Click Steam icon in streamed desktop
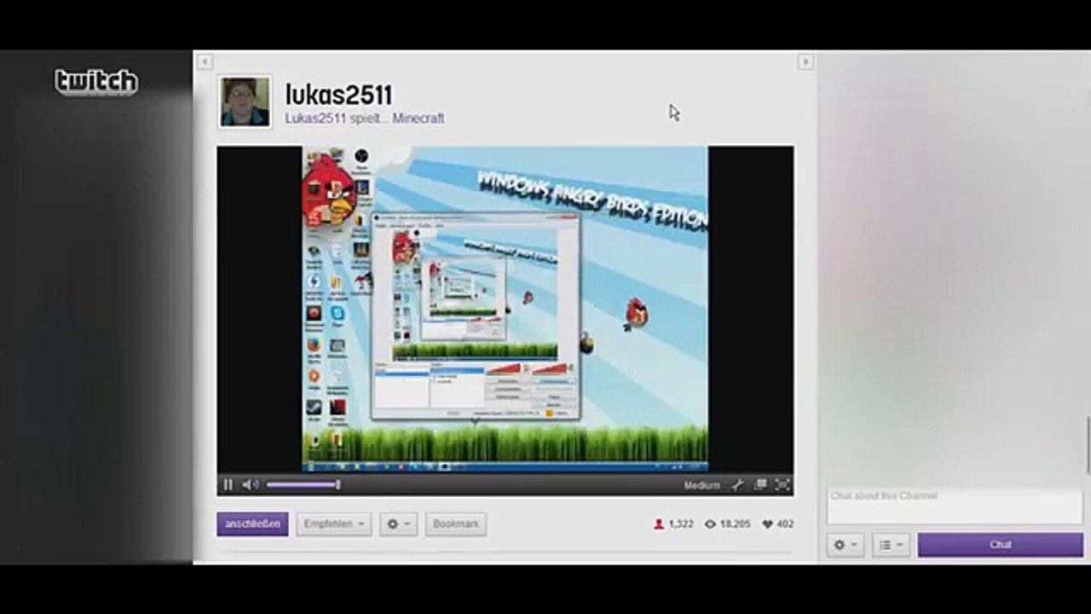The width and height of the screenshot is (1091, 614). click(x=314, y=407)
